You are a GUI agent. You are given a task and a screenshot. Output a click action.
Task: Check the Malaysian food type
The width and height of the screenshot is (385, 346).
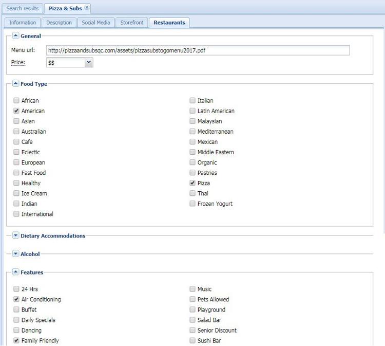[192, 121]
